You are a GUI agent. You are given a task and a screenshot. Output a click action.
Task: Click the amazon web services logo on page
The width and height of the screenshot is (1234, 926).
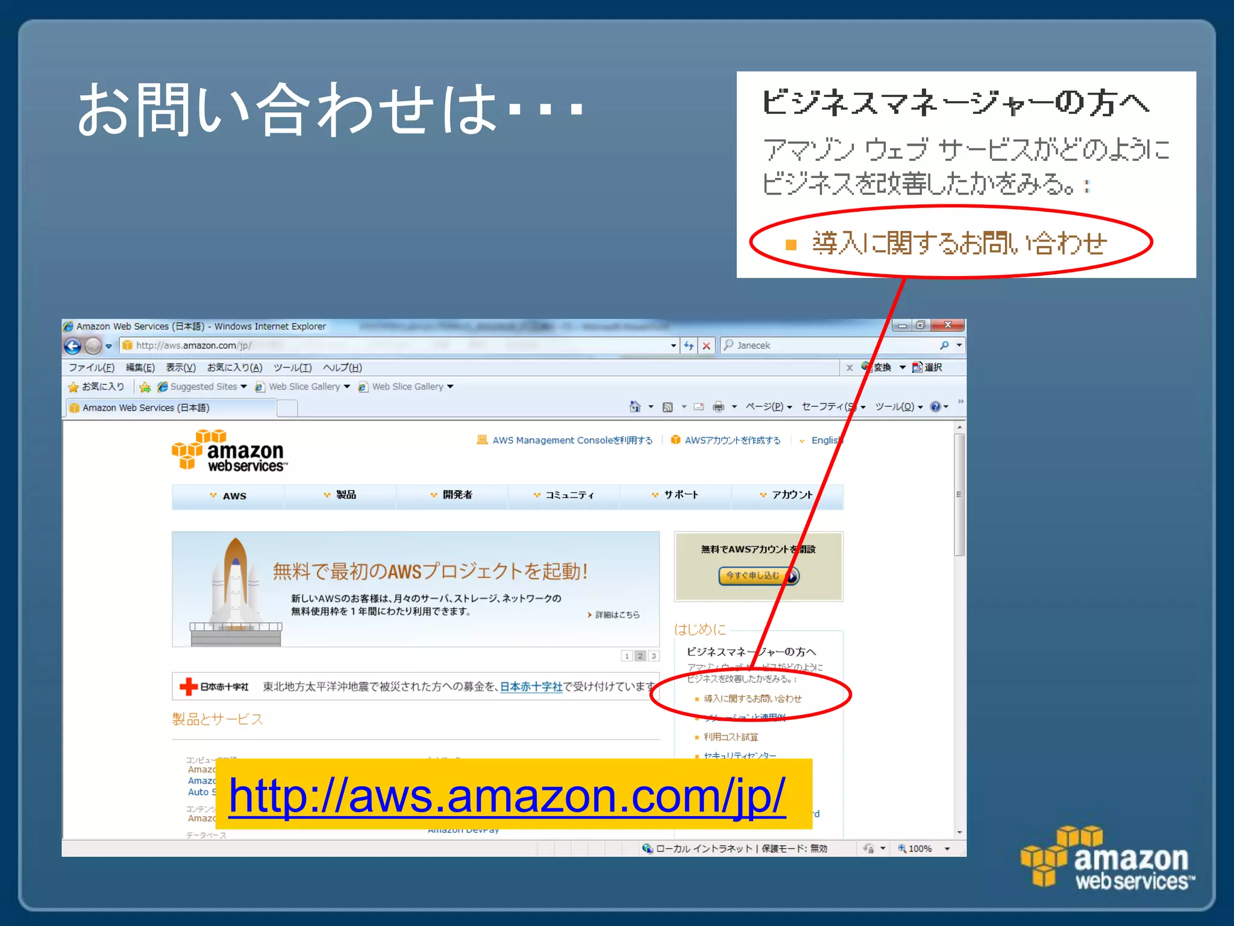coord(230,450)
